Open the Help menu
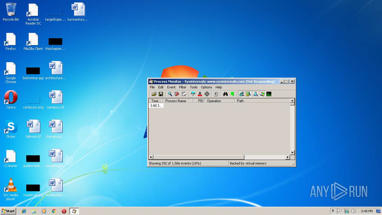382x215 pixels. 219,87
